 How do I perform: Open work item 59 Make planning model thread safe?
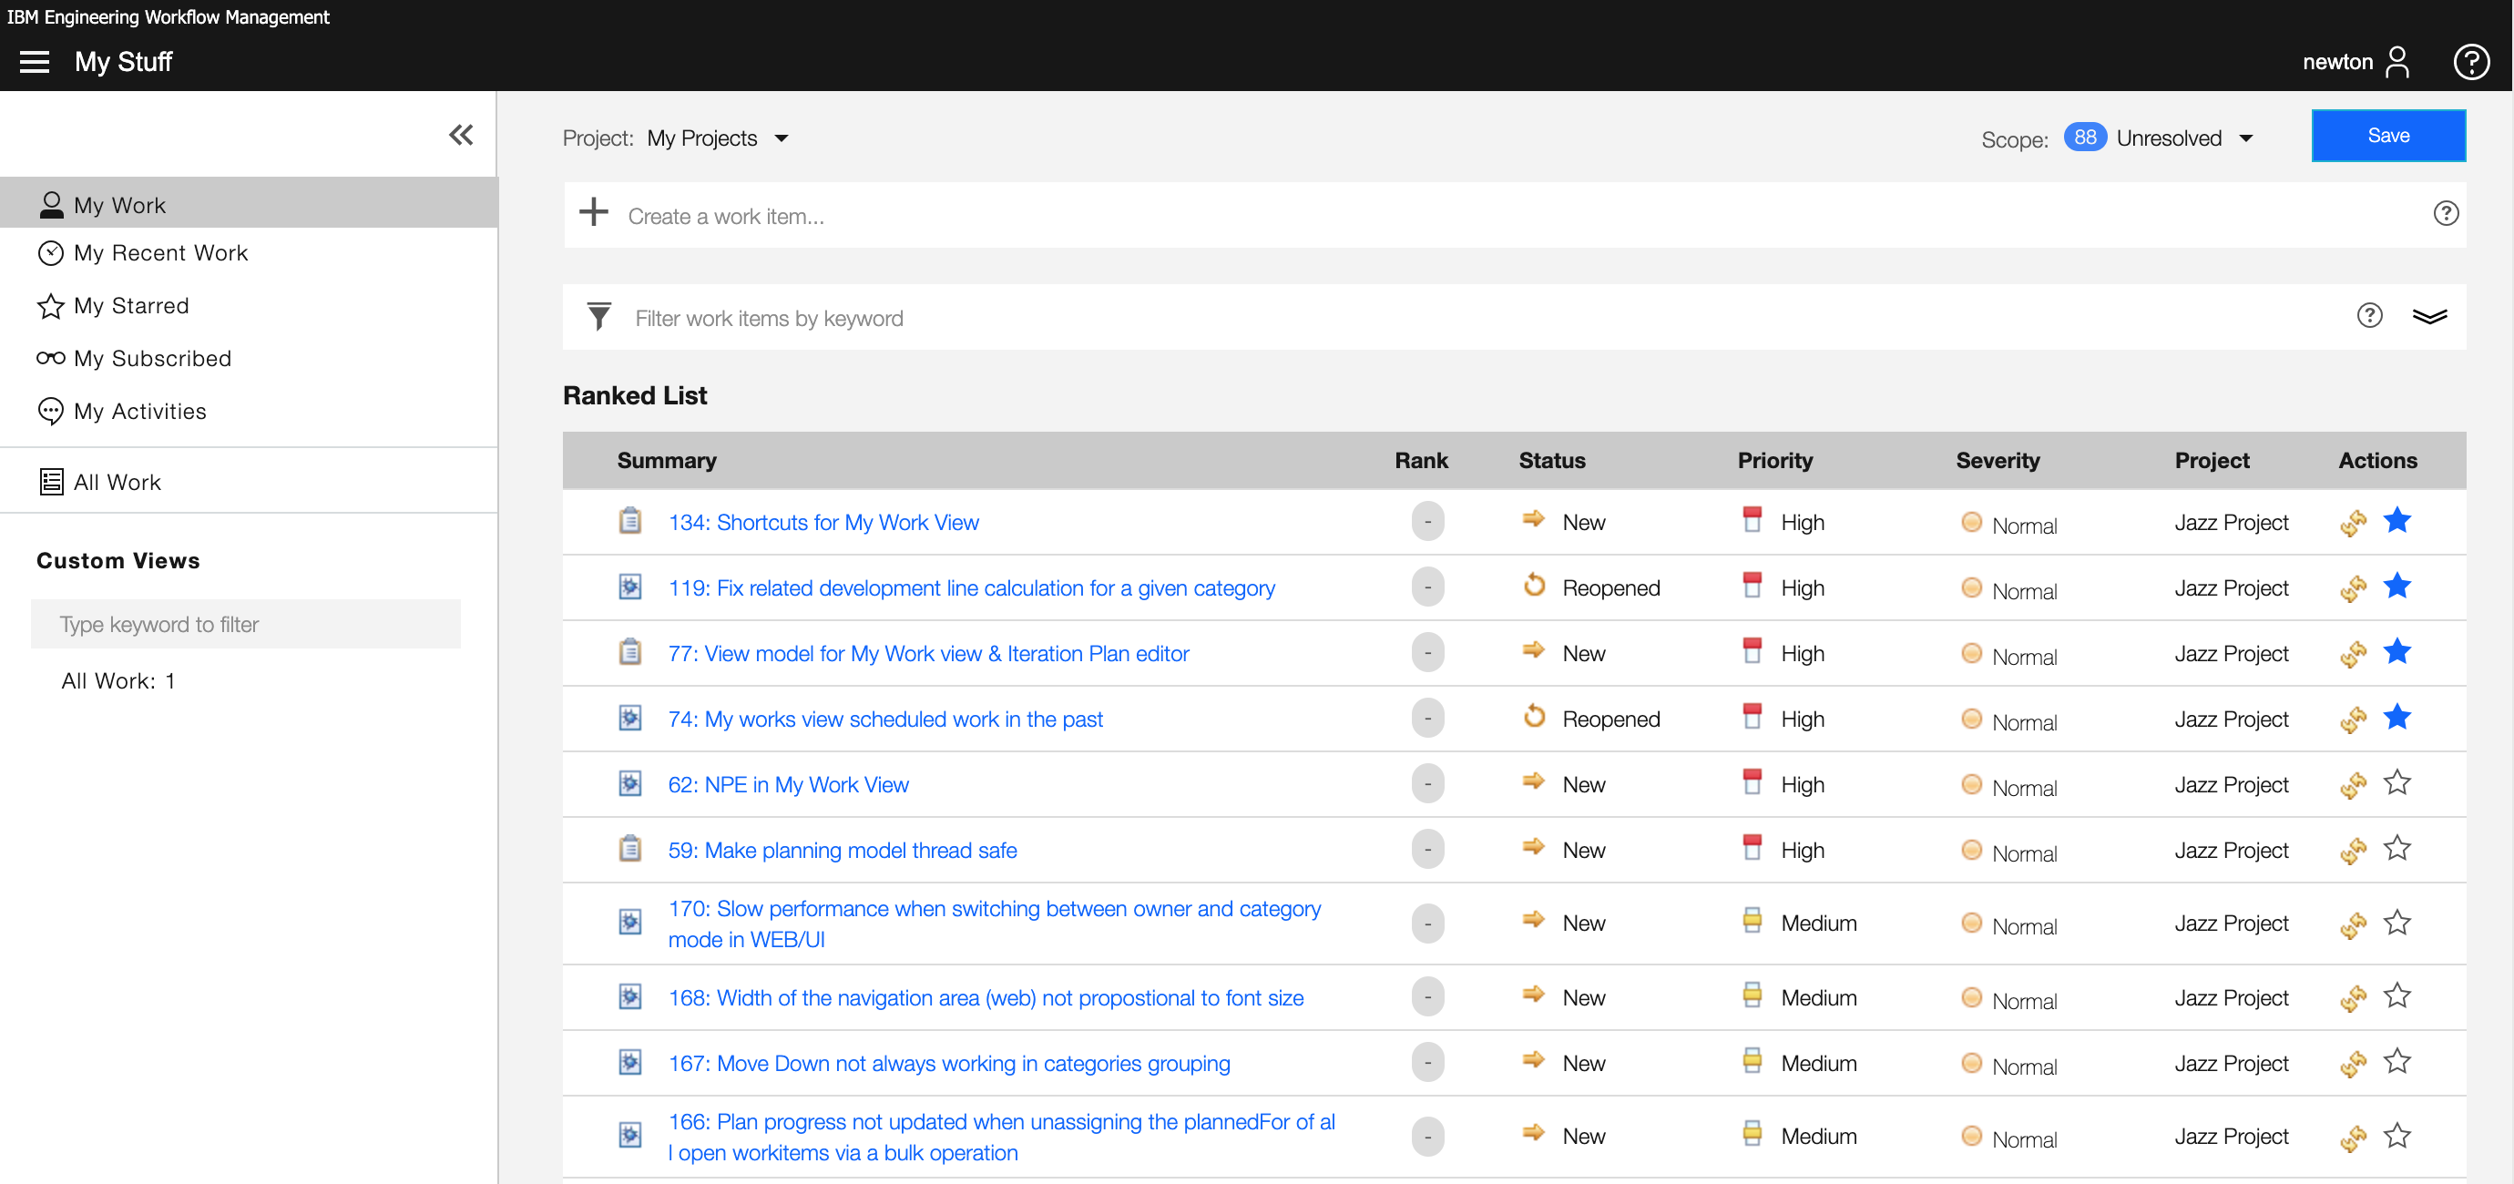pyautogui.click(x=842, y=850)
